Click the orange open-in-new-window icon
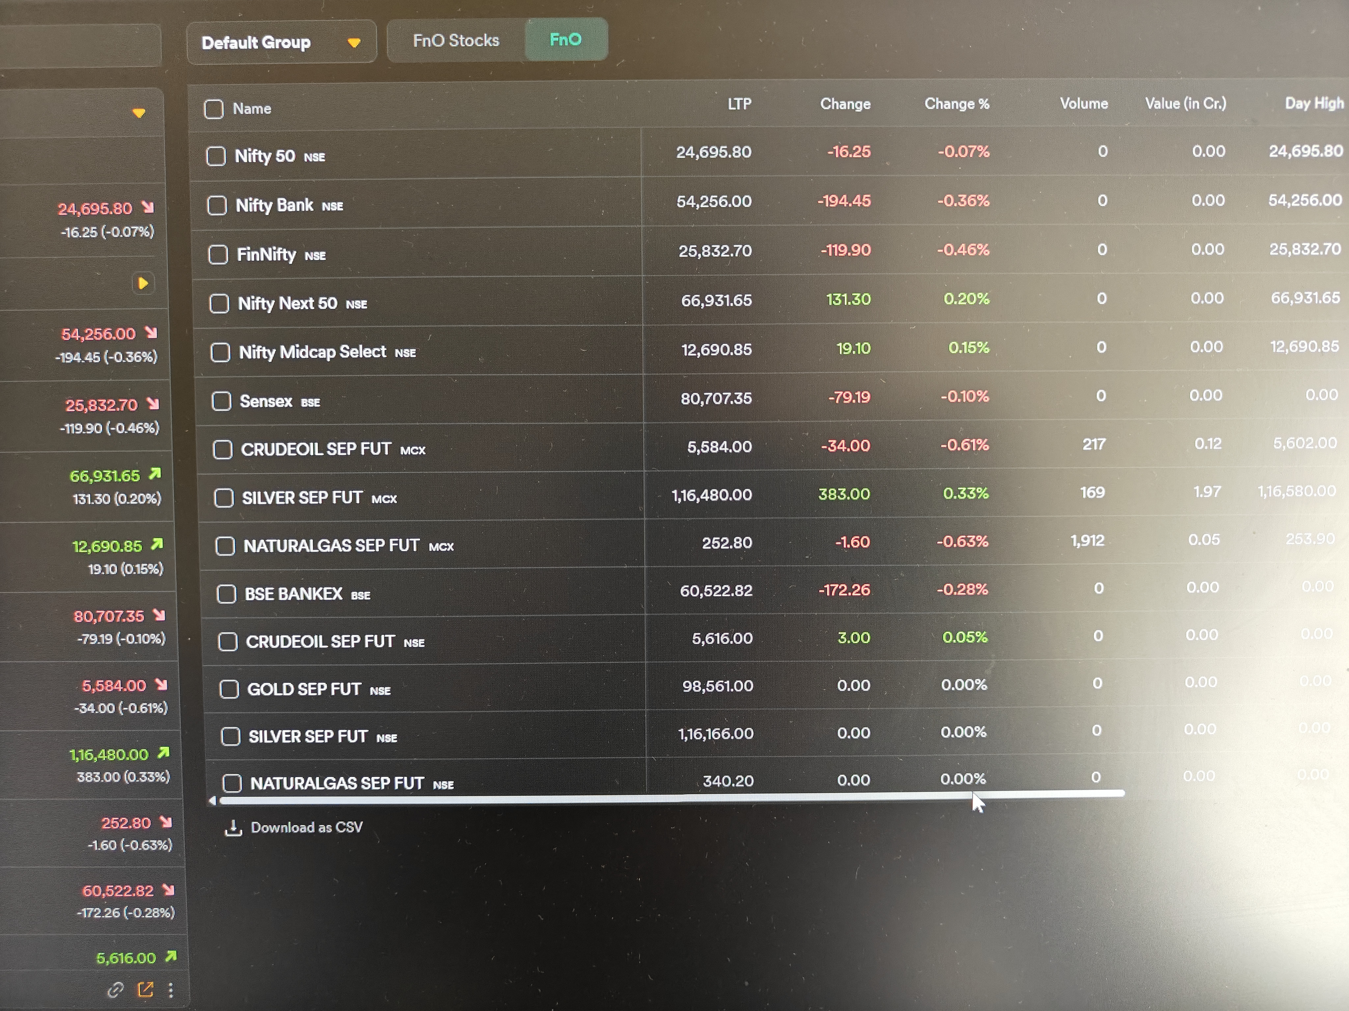This screenshot has height=1011, width=1349. 145,989
